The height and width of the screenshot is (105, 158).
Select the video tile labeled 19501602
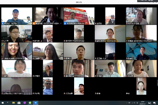click(79, 34)
